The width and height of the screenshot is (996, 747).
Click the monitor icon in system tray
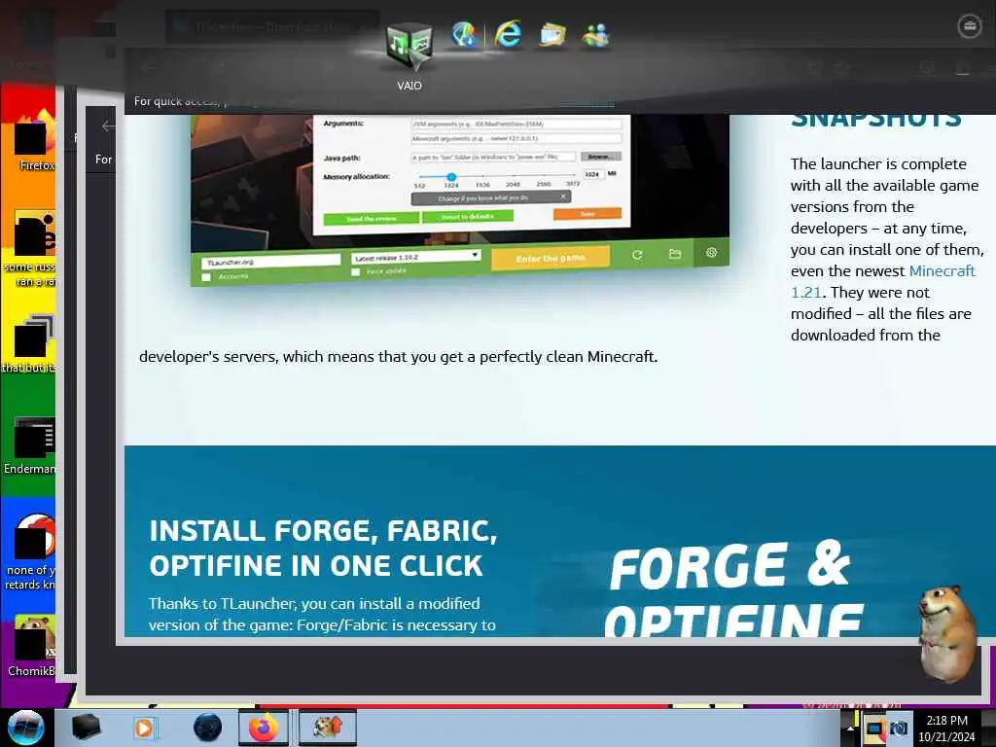(x=874, y=729)
